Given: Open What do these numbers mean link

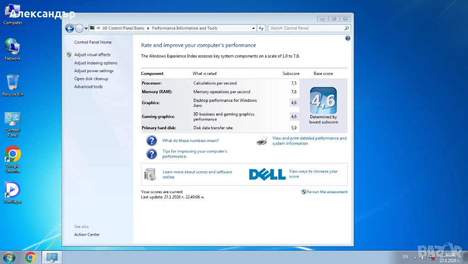Looking at the screenshot, I should coord(191,141).
